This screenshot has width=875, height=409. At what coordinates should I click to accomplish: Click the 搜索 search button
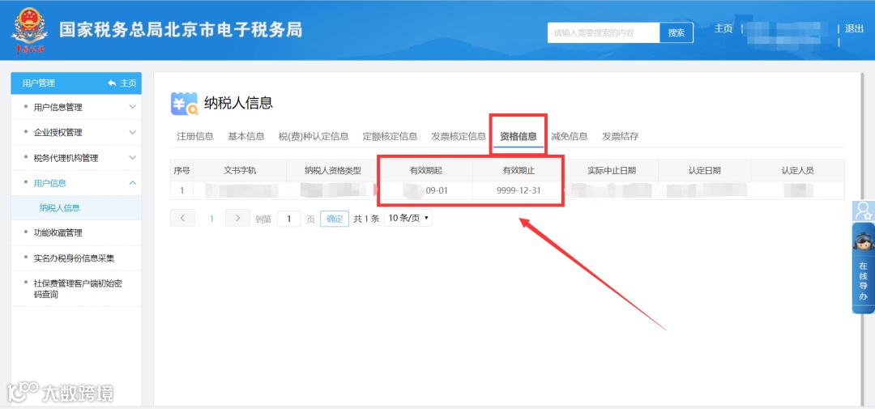(677, 33)
